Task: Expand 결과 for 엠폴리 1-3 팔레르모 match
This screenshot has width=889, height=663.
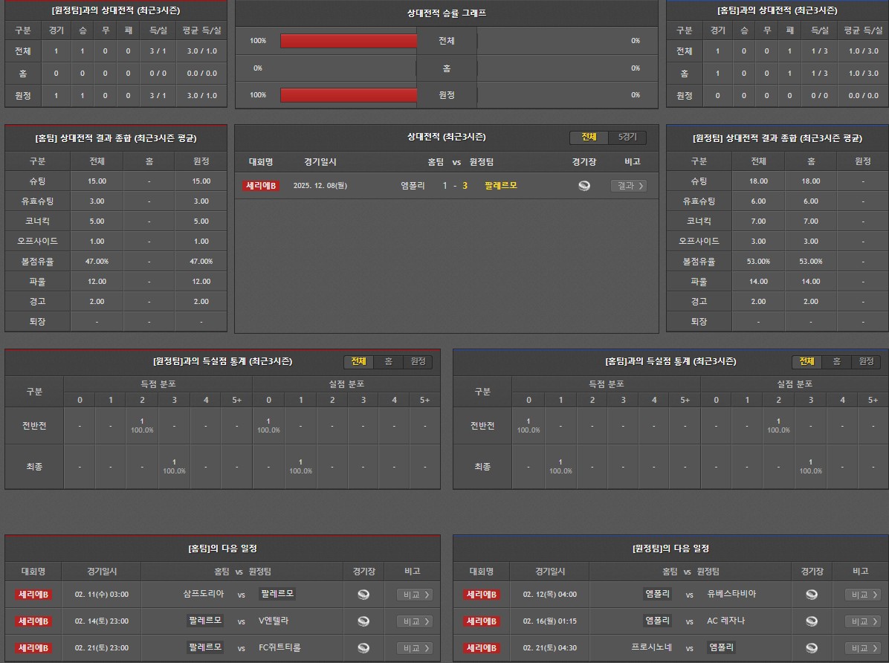Action: [x=628, y=186]
